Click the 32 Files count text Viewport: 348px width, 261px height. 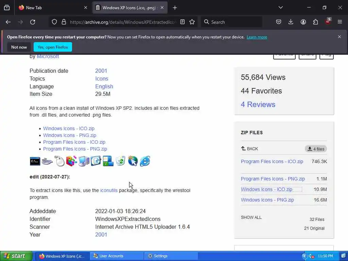coord(317,220)
